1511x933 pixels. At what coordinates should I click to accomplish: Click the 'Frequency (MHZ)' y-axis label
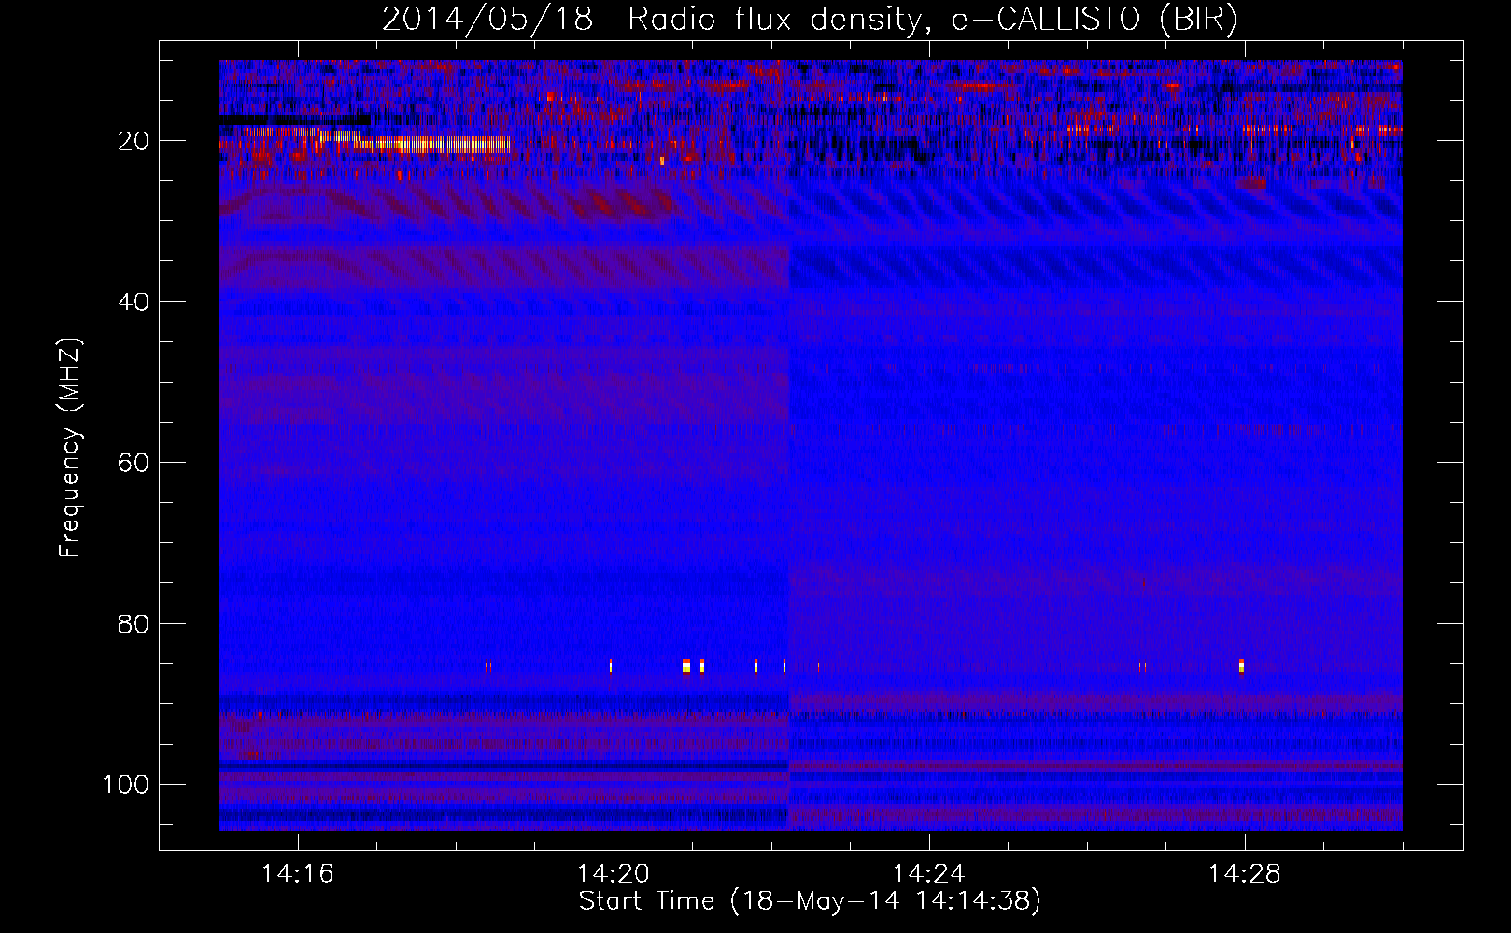70,448
